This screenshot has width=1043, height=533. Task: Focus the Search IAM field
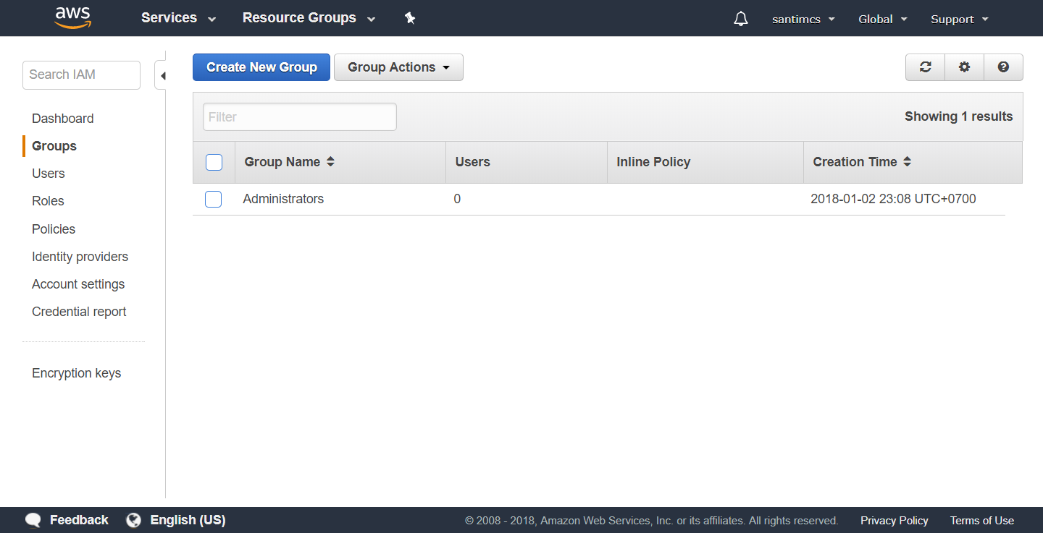click(81, 75)
